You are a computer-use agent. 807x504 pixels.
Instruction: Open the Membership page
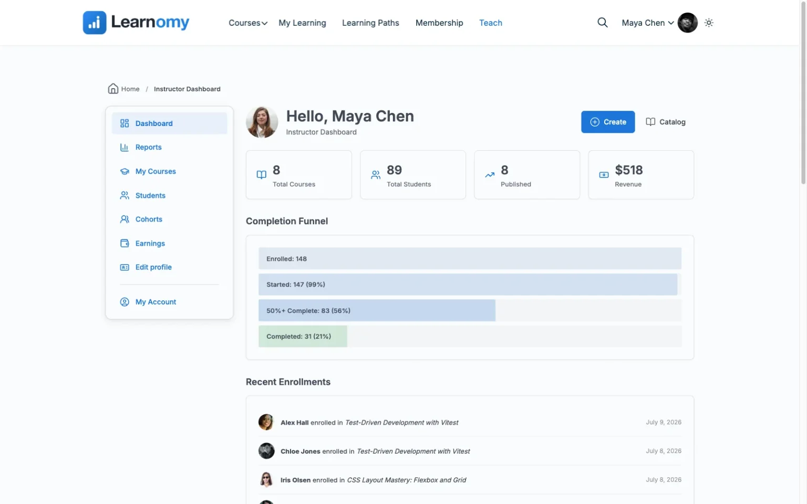(x=439, y=23)
